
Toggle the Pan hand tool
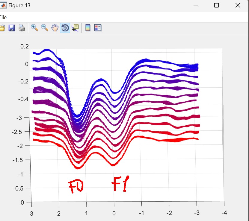click(x=55, y=28)
